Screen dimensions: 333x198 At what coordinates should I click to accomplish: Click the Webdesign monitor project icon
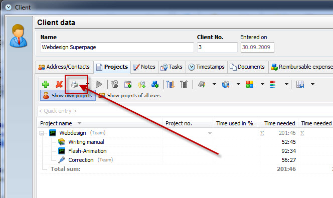pos(53,133)
